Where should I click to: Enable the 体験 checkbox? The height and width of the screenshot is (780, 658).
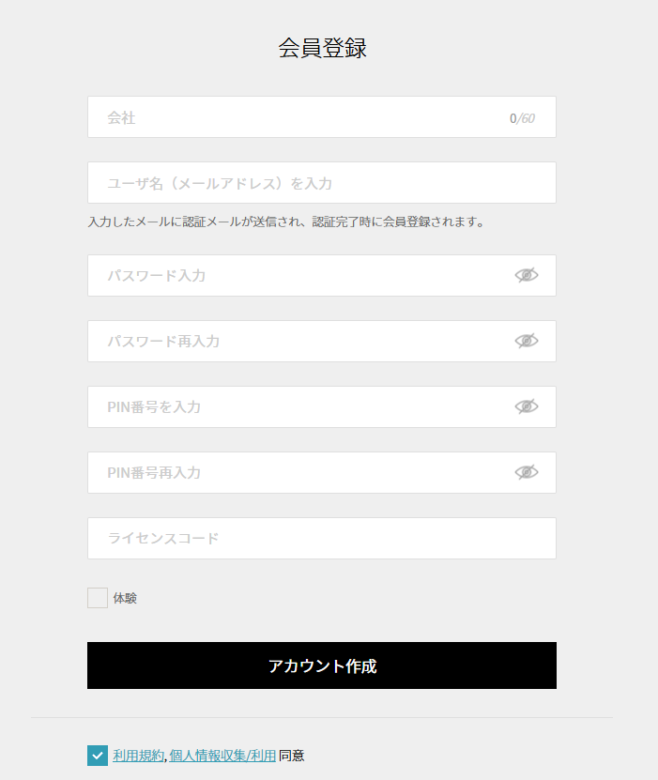98,598
